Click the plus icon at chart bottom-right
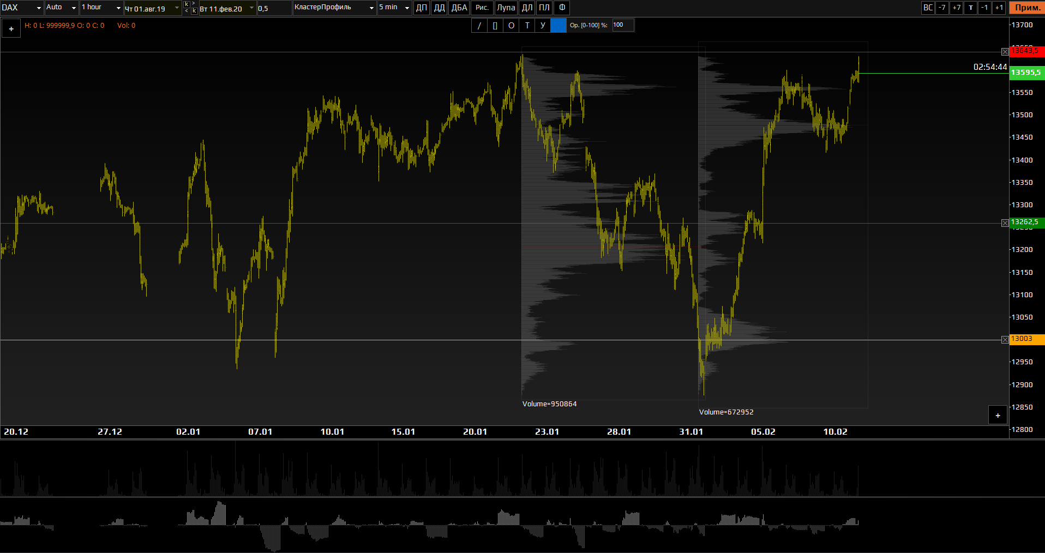Screen dimensions: 1045x553 coord(998,416)
